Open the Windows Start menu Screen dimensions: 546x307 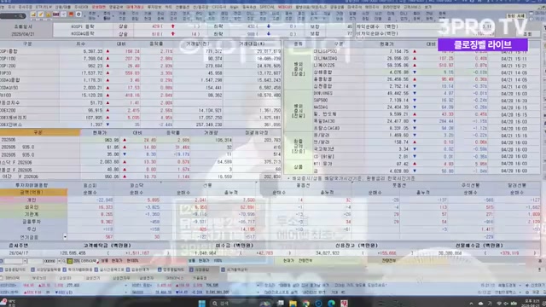click(202, 304)
